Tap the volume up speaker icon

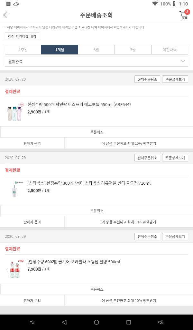click(161, 322)
